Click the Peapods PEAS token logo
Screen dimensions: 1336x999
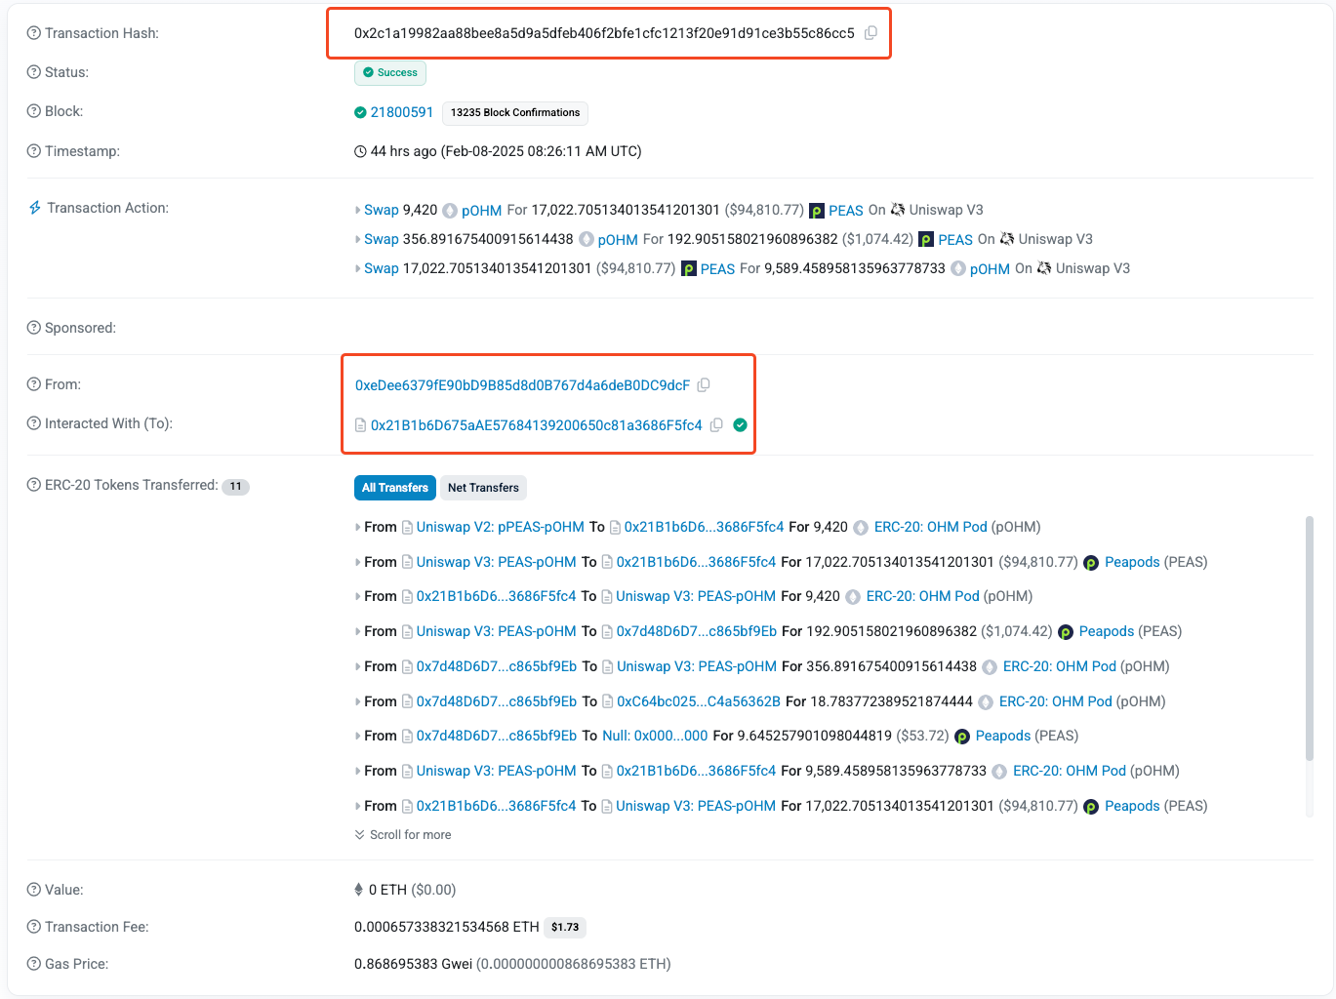coord(816,210)
